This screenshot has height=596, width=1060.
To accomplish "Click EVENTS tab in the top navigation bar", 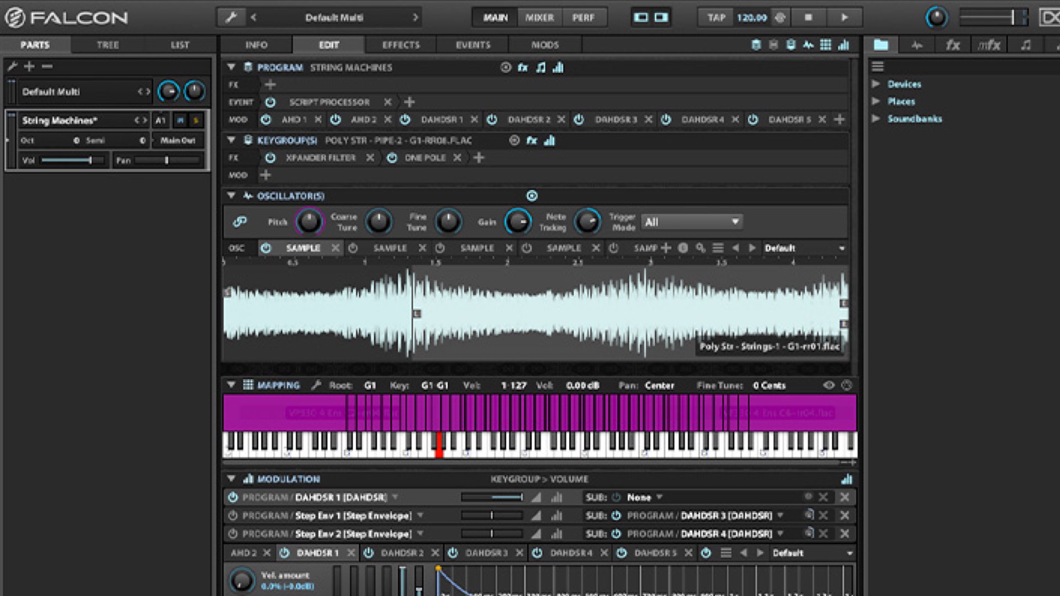I will point(472,45).
